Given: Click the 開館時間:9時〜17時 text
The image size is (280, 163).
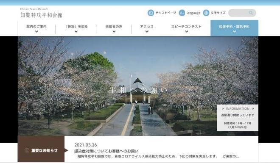Looking at the screenshot, I should point(238,123).
